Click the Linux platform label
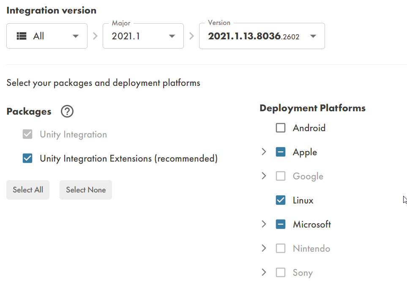 tap(303, 200)
